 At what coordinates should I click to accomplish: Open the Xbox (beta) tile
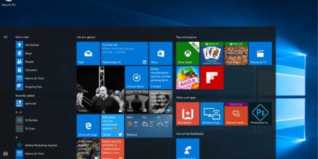click(x=187, y=53)
